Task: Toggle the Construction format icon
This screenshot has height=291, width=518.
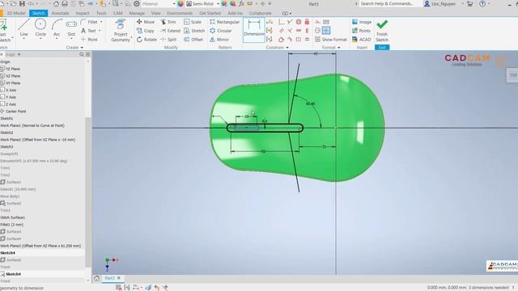Action: point(317,22)
